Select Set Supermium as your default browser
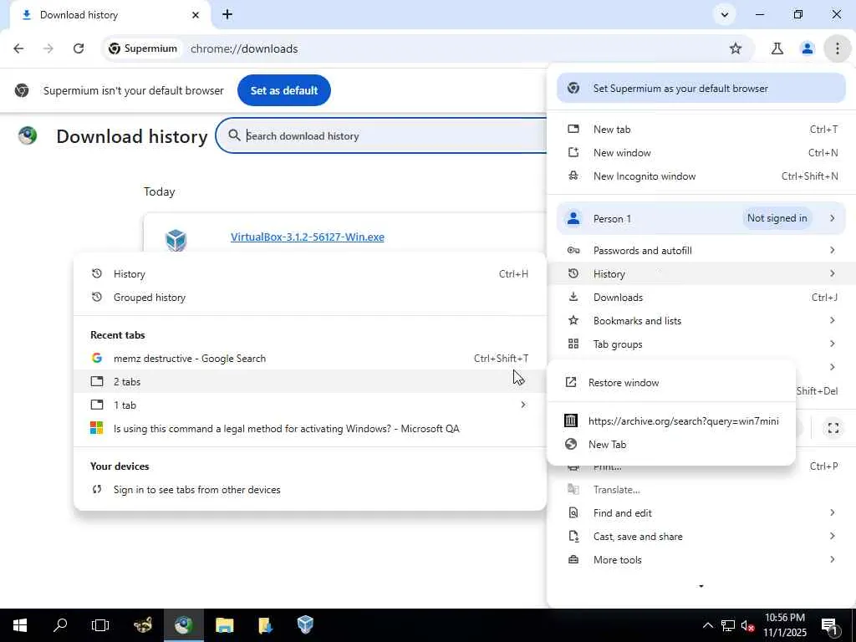Screen dimensions: 856x642 (x=701, y=89)
